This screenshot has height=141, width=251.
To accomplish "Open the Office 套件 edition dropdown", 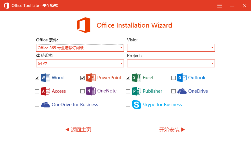I will pos(80,48).
